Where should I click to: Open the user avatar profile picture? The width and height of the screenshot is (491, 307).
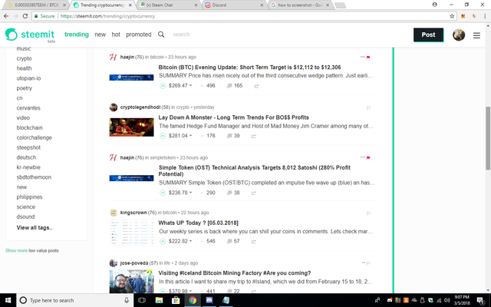pos(459,35)
